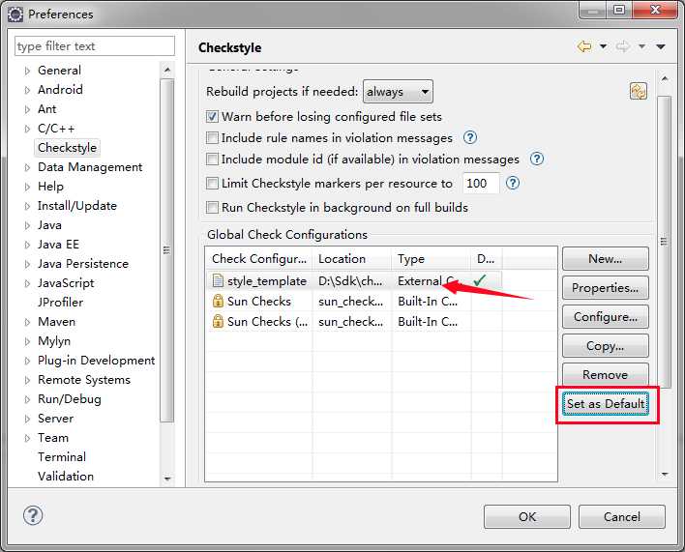
Task: Click the type filter text field
Action: click(95, 45)
